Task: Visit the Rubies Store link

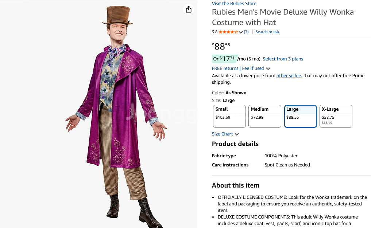Action: pos(234,4)
